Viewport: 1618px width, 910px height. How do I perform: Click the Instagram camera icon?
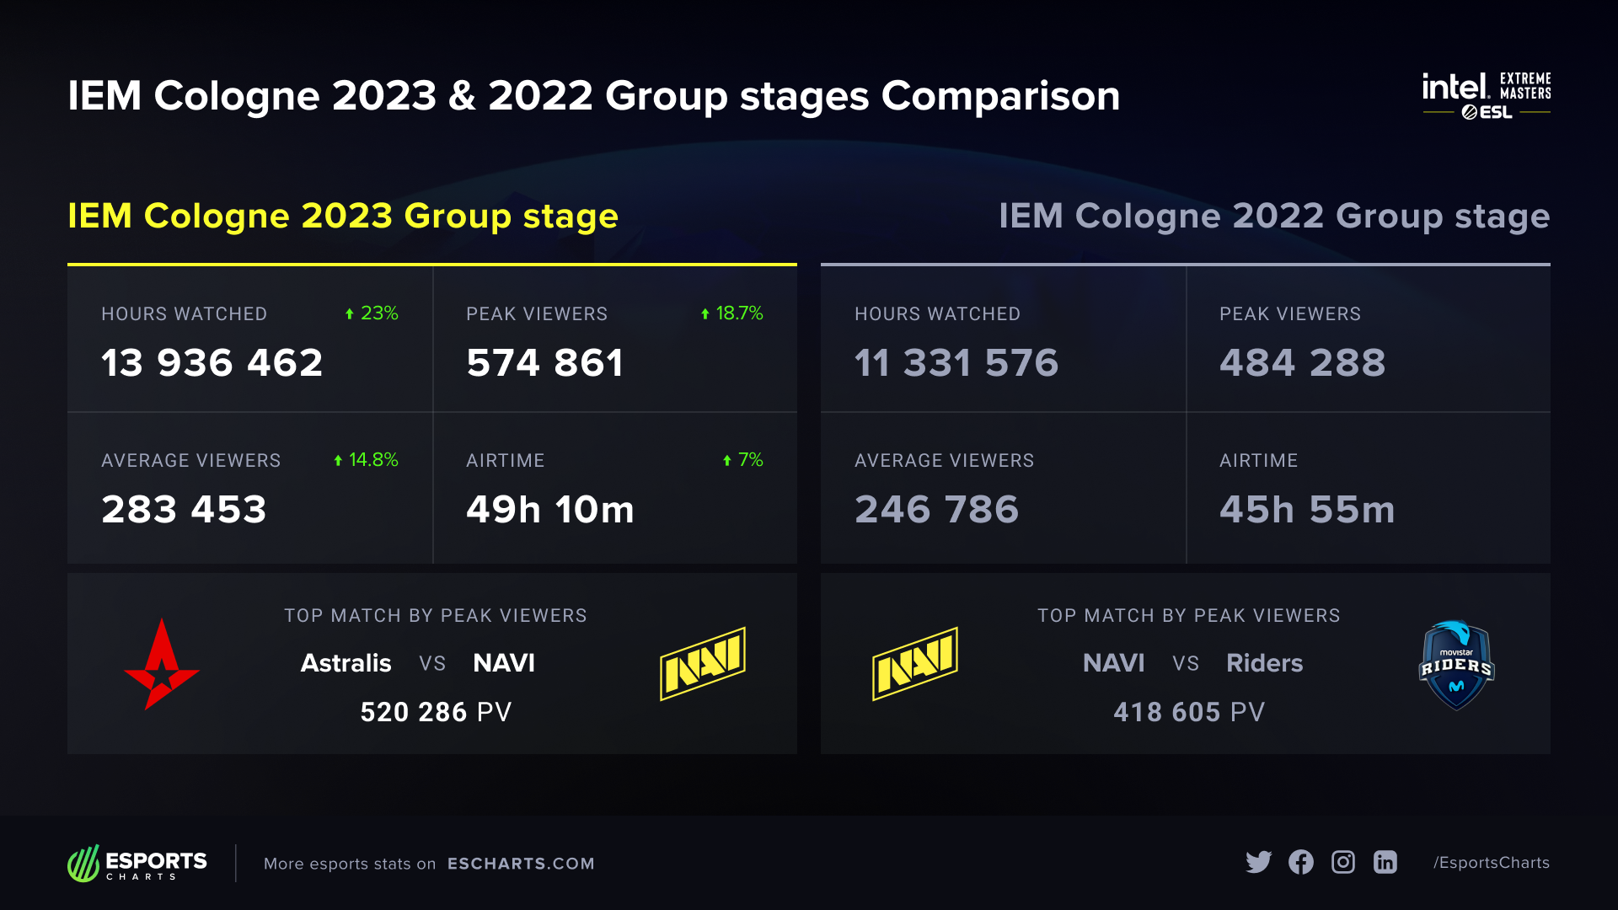[1343, 862]
